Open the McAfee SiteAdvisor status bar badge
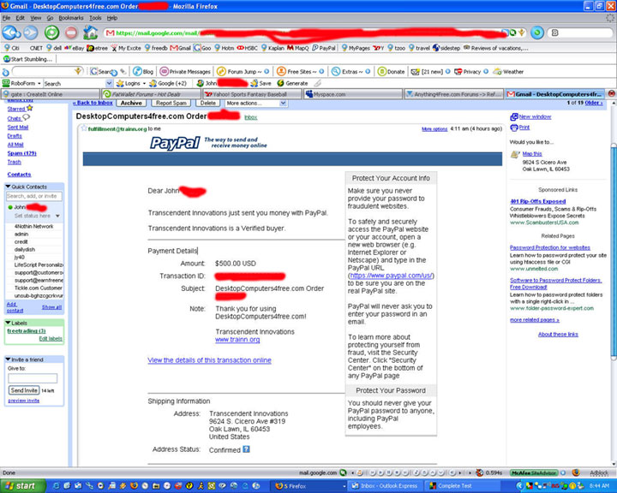The height and width of the screenshot is (493, 617). tap(534, 473)
